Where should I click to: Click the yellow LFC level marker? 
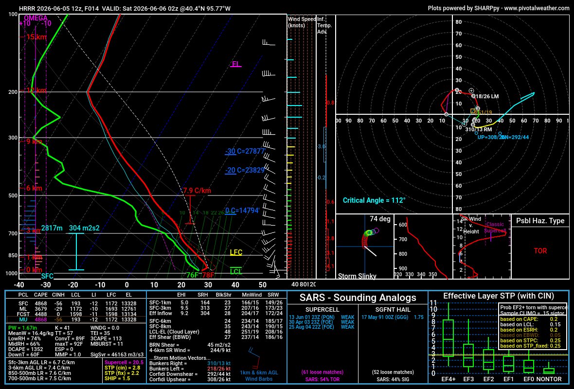click(236, 252)
